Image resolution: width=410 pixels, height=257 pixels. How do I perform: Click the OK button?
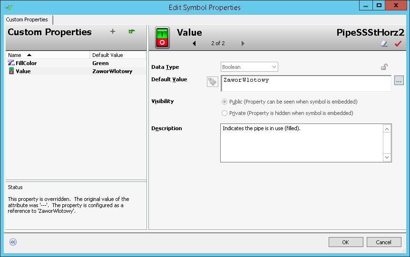(346, 242)
